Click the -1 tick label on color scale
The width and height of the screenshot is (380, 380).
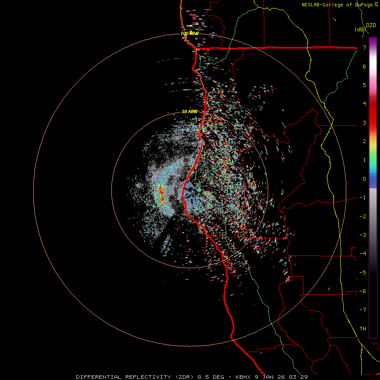pyautogui.click(x=363, y=198)
